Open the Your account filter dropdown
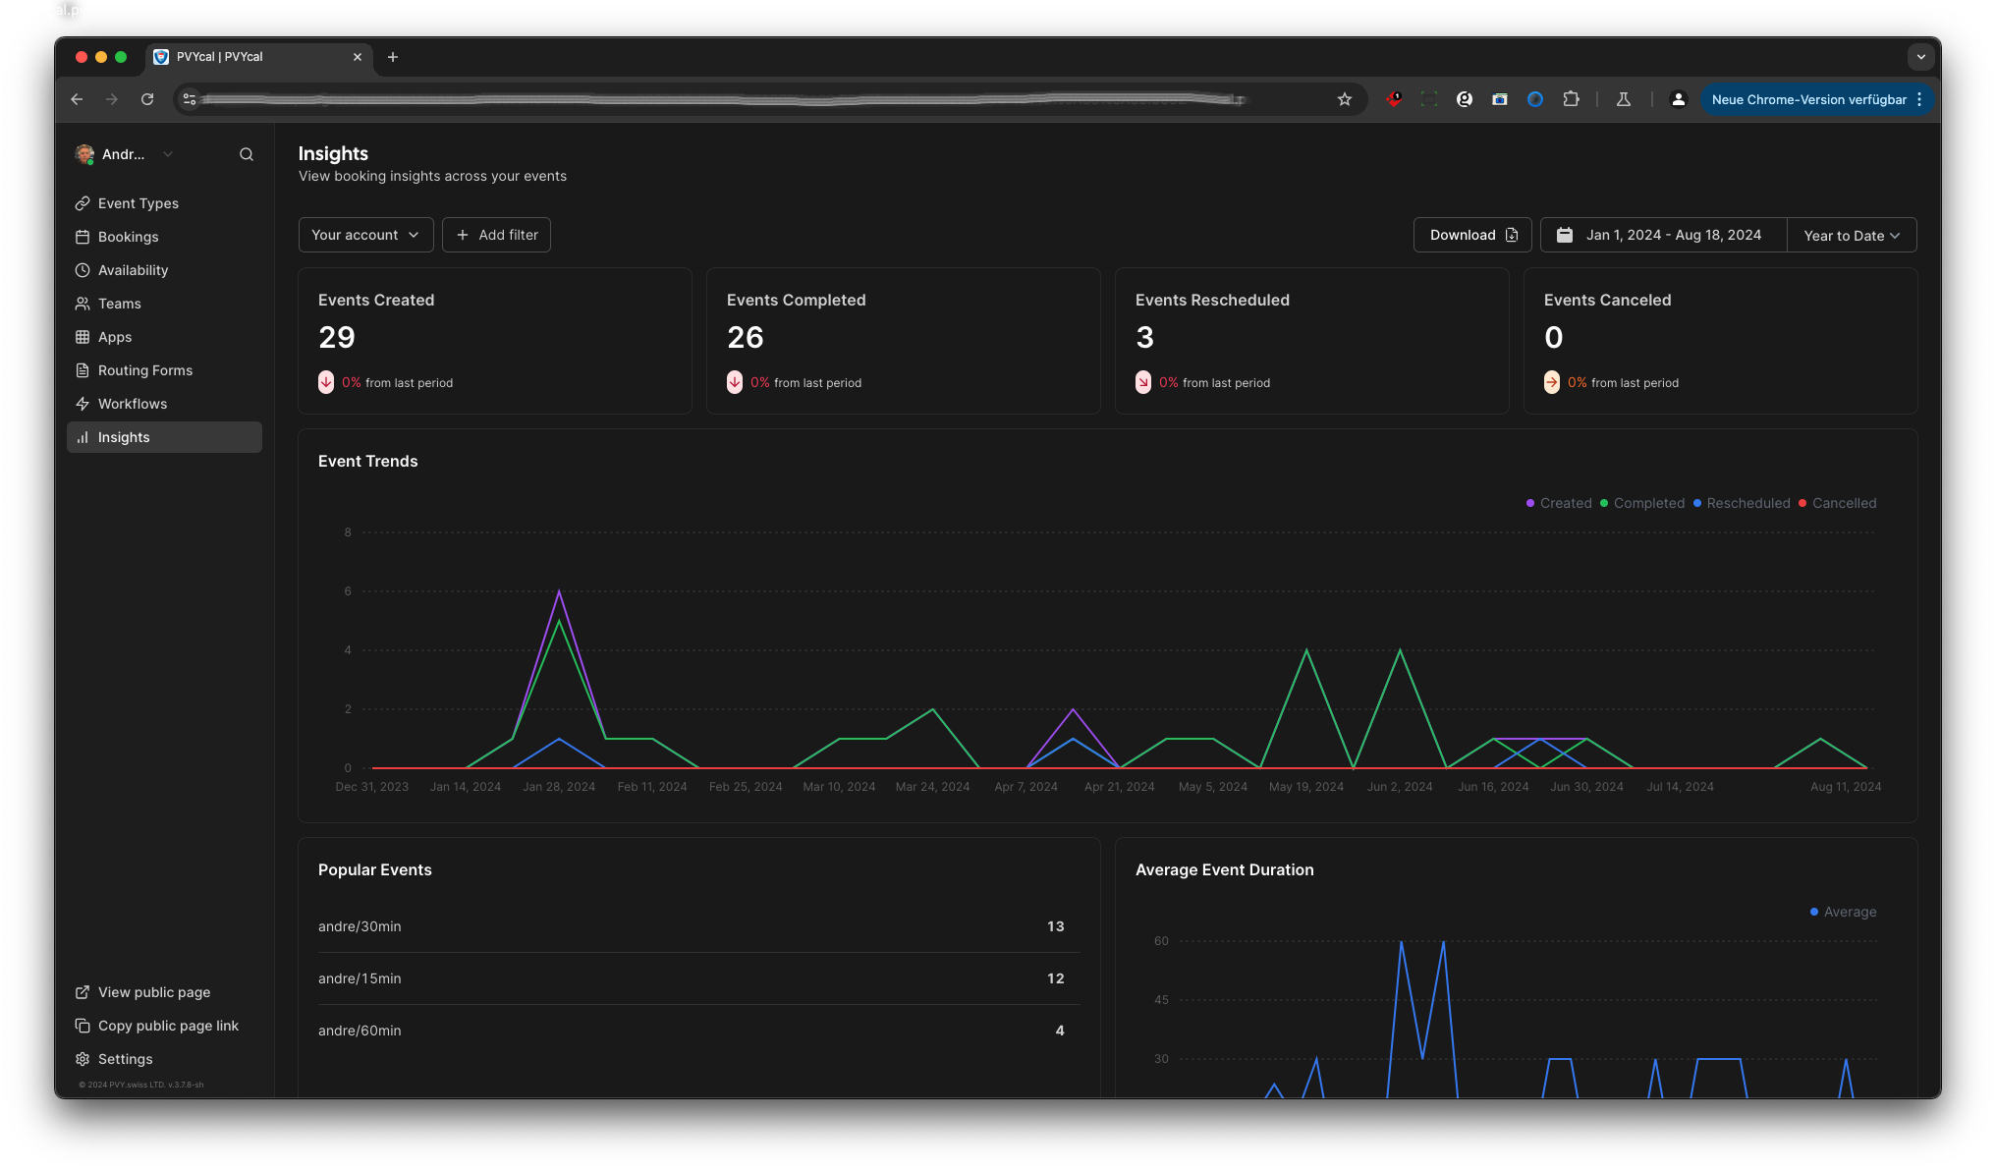Viewport: 1996px width, 1171px height. click(365, 235)
